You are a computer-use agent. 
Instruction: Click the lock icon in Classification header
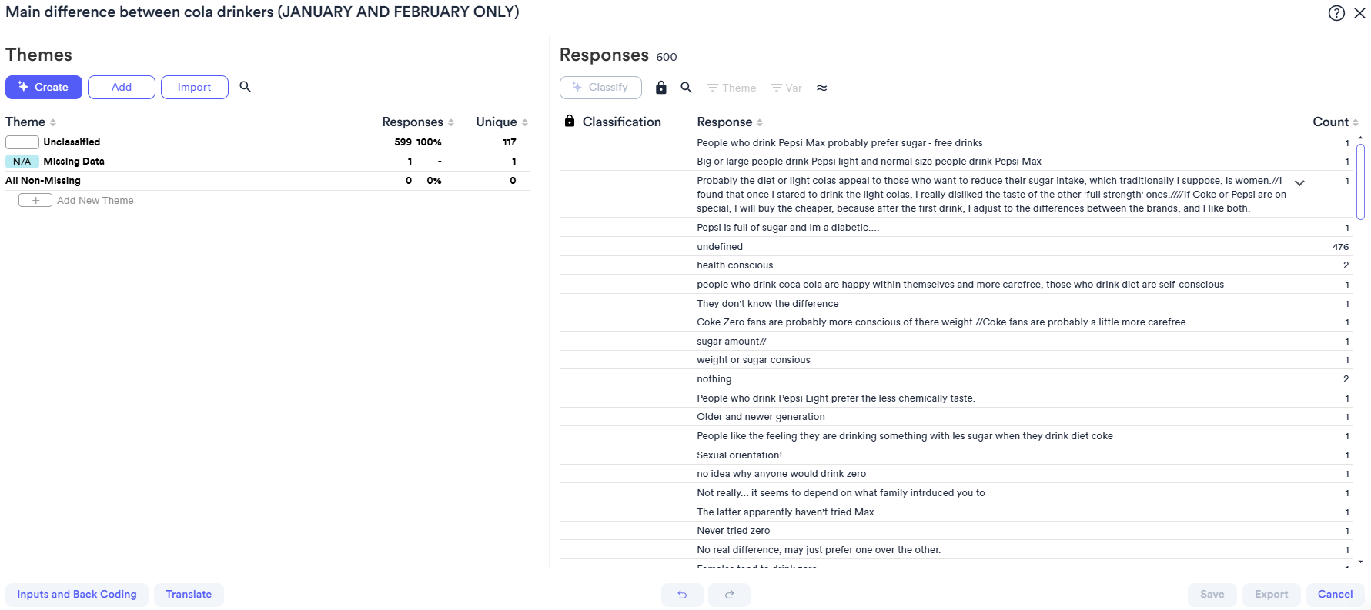(x=570, y=122)
